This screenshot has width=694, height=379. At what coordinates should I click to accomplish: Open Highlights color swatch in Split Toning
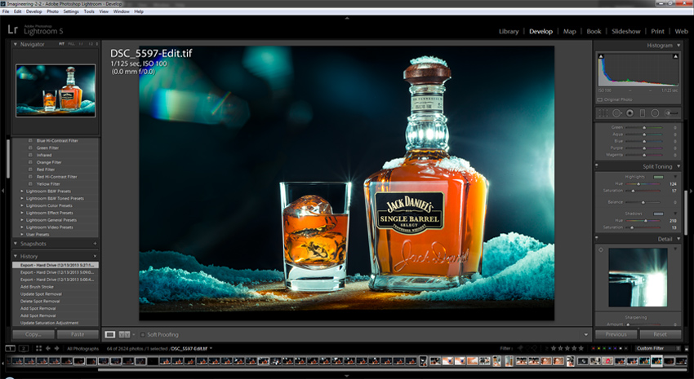pos(658,177)
